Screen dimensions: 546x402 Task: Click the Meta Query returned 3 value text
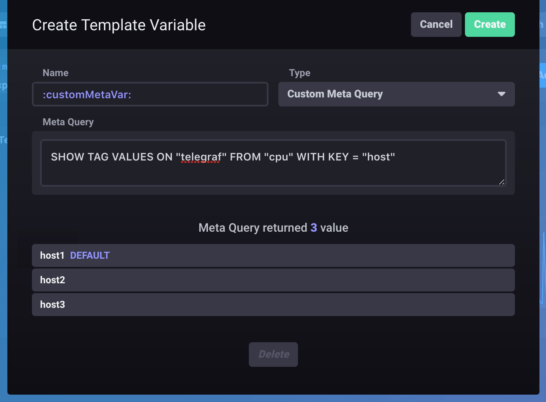pyautogui.click(x=273, y=228)
